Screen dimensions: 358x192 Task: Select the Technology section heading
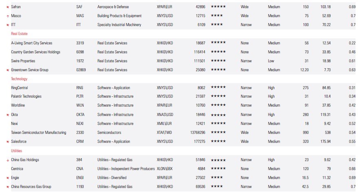click(19, 79)
